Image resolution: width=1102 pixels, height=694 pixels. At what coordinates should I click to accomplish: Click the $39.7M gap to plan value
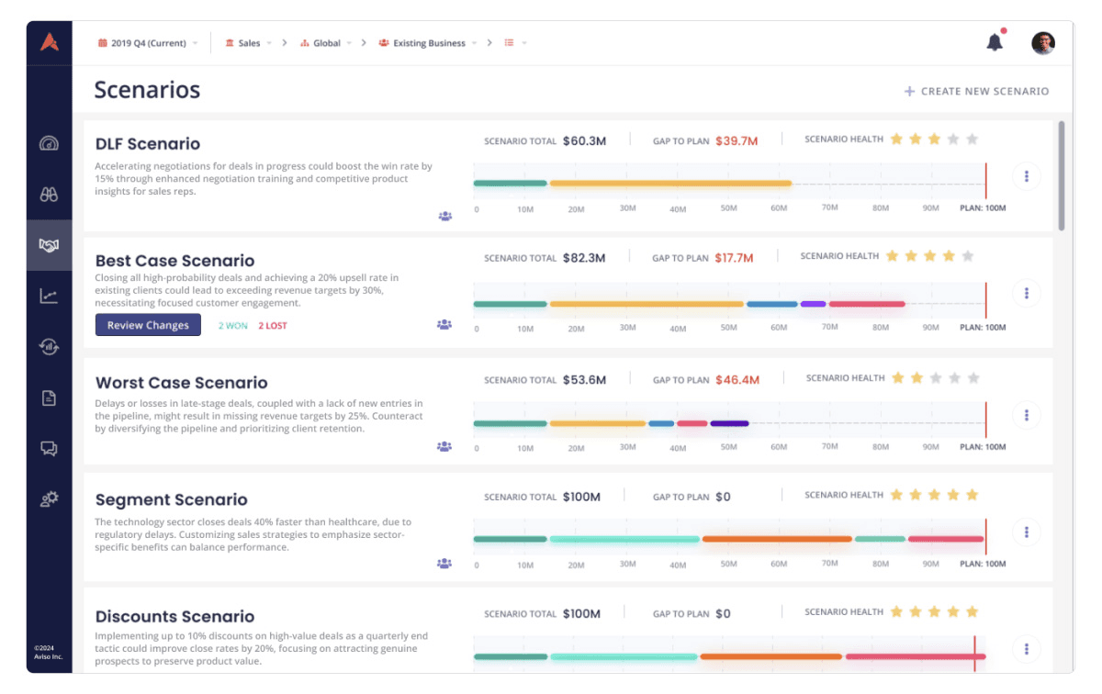point(737,140)
